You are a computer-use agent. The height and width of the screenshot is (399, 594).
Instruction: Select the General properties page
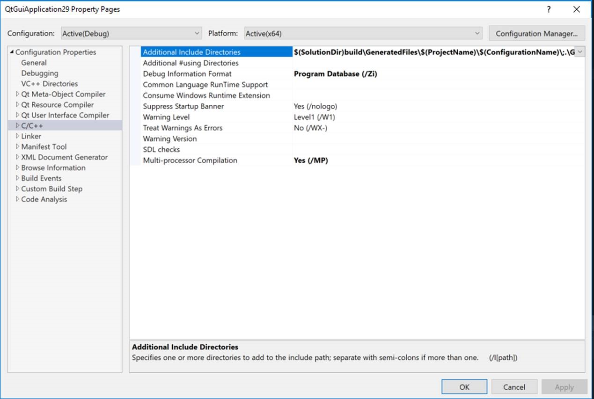(x=34, y=63)
